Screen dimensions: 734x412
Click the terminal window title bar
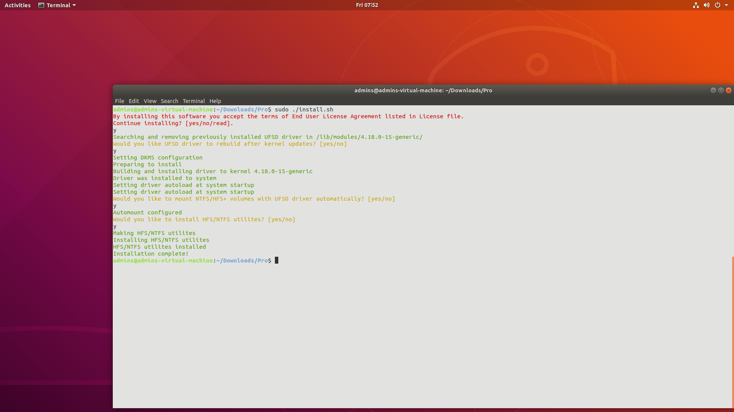(423, 90)
